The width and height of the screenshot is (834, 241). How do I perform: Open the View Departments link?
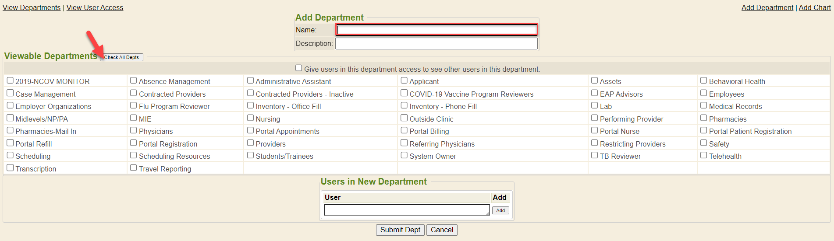coord(32,7)
